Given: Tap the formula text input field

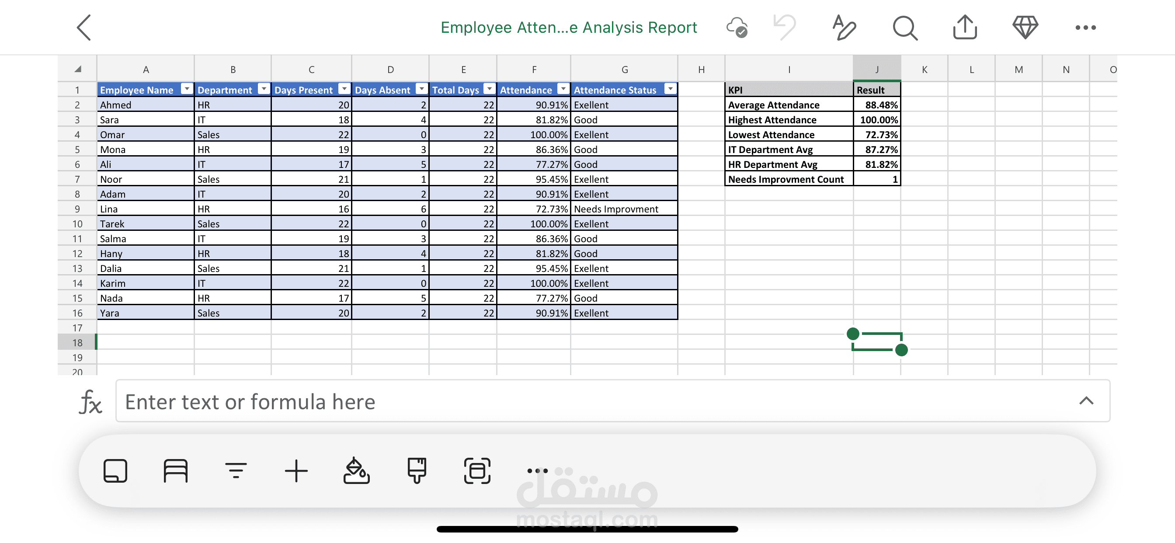Looking at the screenshot, I should [612, 401].
